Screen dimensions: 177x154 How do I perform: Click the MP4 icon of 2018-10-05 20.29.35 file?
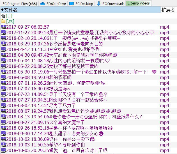(x=3, y=151)
